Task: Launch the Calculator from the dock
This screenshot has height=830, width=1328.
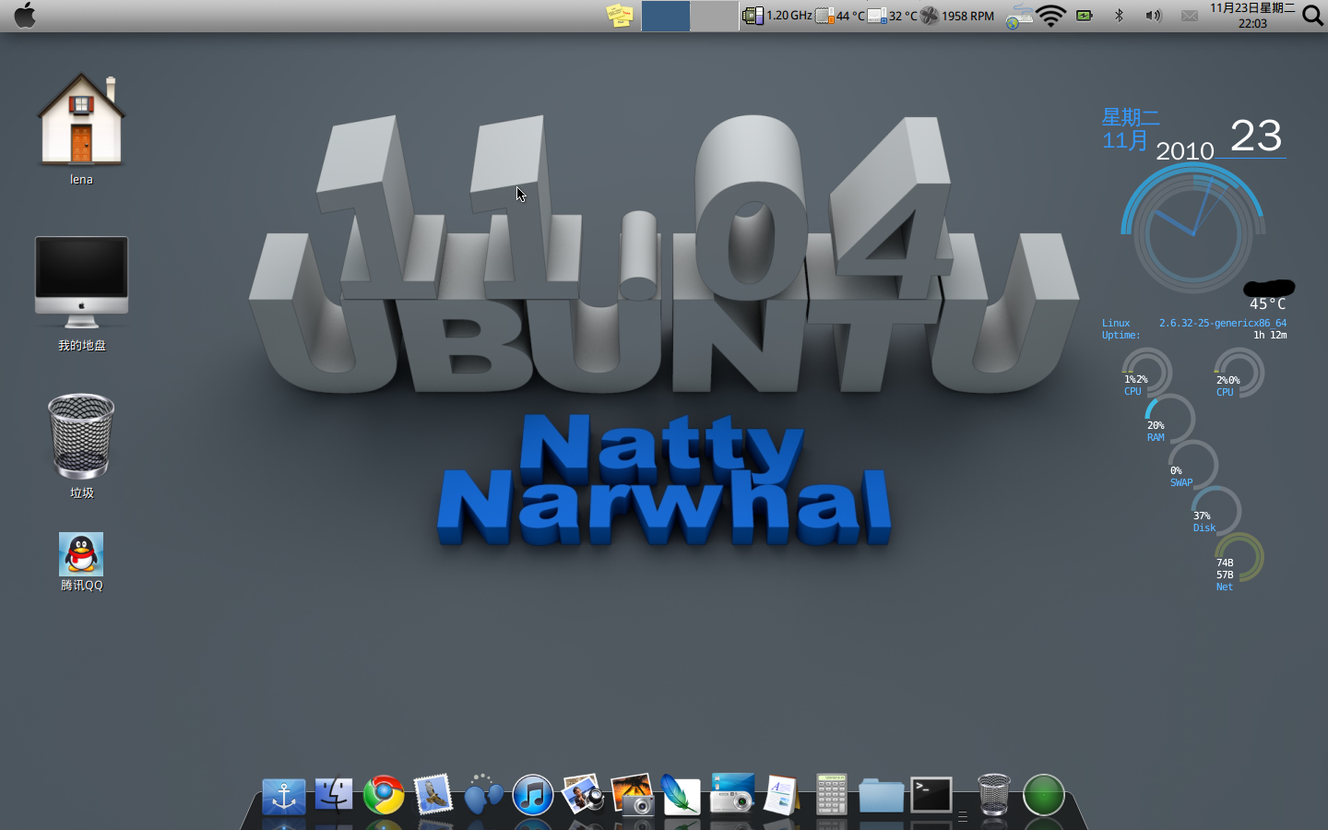Action: point(832,794)
